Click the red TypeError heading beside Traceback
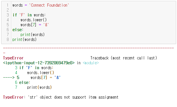Viewport: 177px width, 107px height. [13, 58]
